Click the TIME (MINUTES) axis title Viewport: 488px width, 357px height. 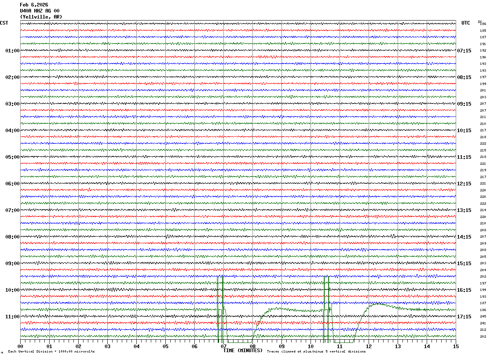click(243, 351)
